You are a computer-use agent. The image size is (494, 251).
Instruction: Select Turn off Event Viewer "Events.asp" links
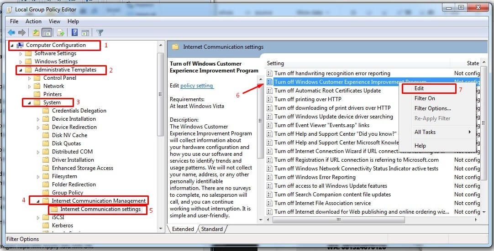[x=322, y=125]
